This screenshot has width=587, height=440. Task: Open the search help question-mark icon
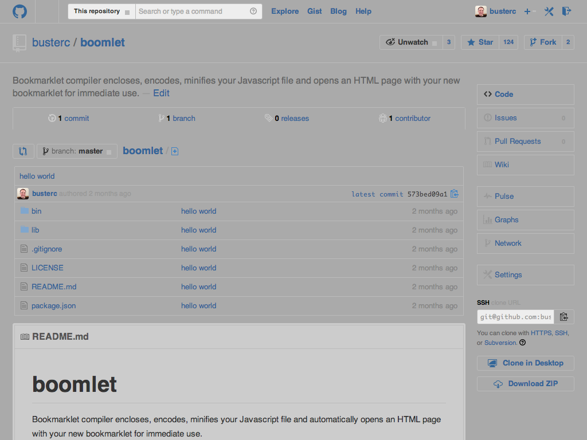tap(253, 11)
